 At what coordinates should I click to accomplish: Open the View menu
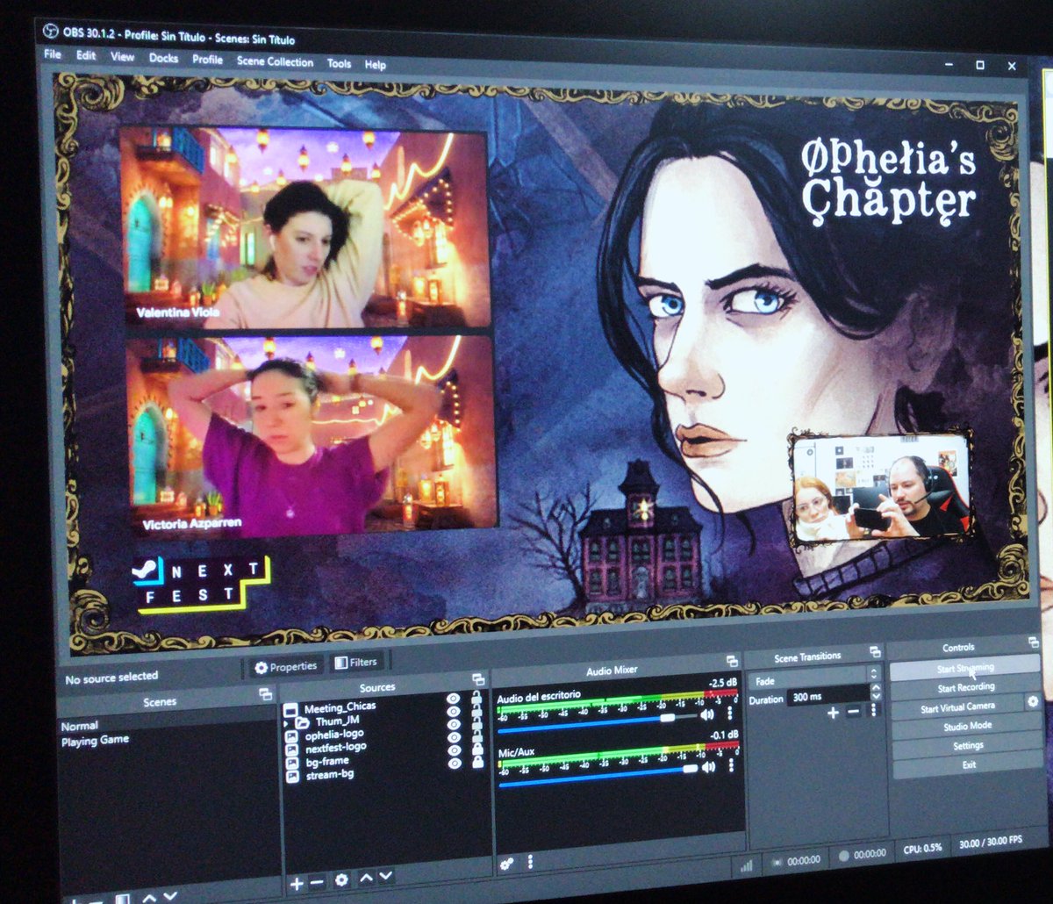coord(122,57)
